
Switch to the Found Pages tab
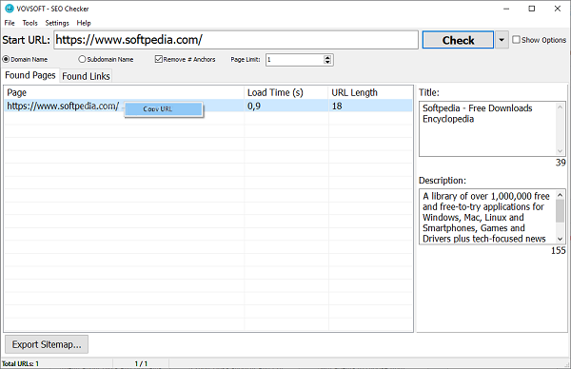point(30,75)
